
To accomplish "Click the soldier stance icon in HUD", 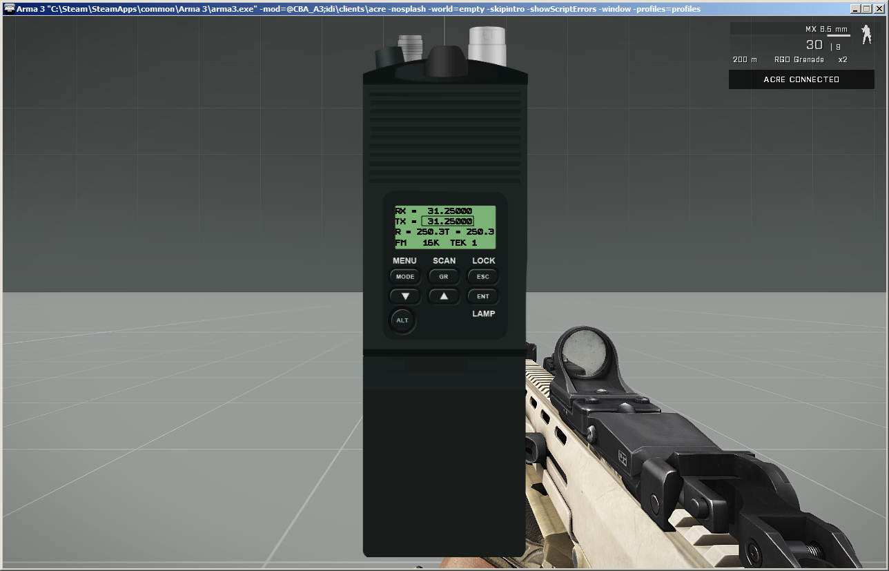I will click(x=866, y=35).
